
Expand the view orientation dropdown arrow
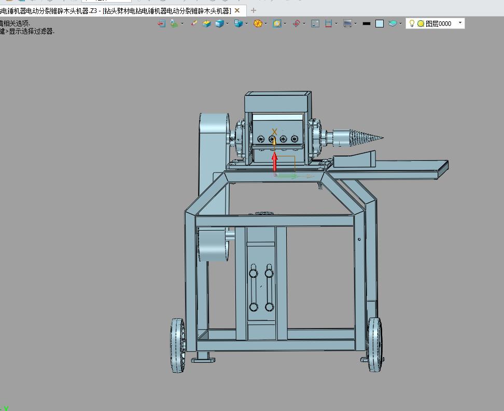tap(246, 23)
